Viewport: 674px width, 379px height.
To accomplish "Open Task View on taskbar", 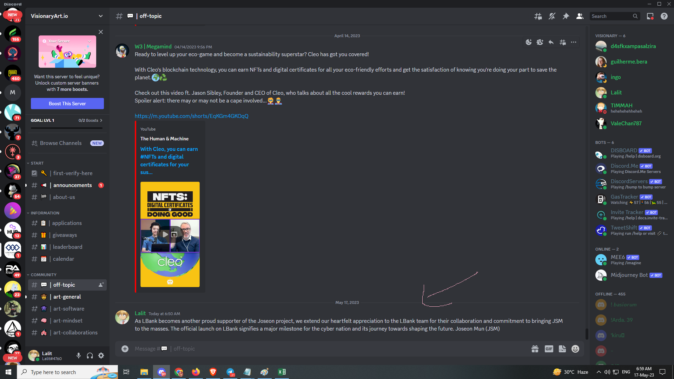I will (x=126, y=372).
